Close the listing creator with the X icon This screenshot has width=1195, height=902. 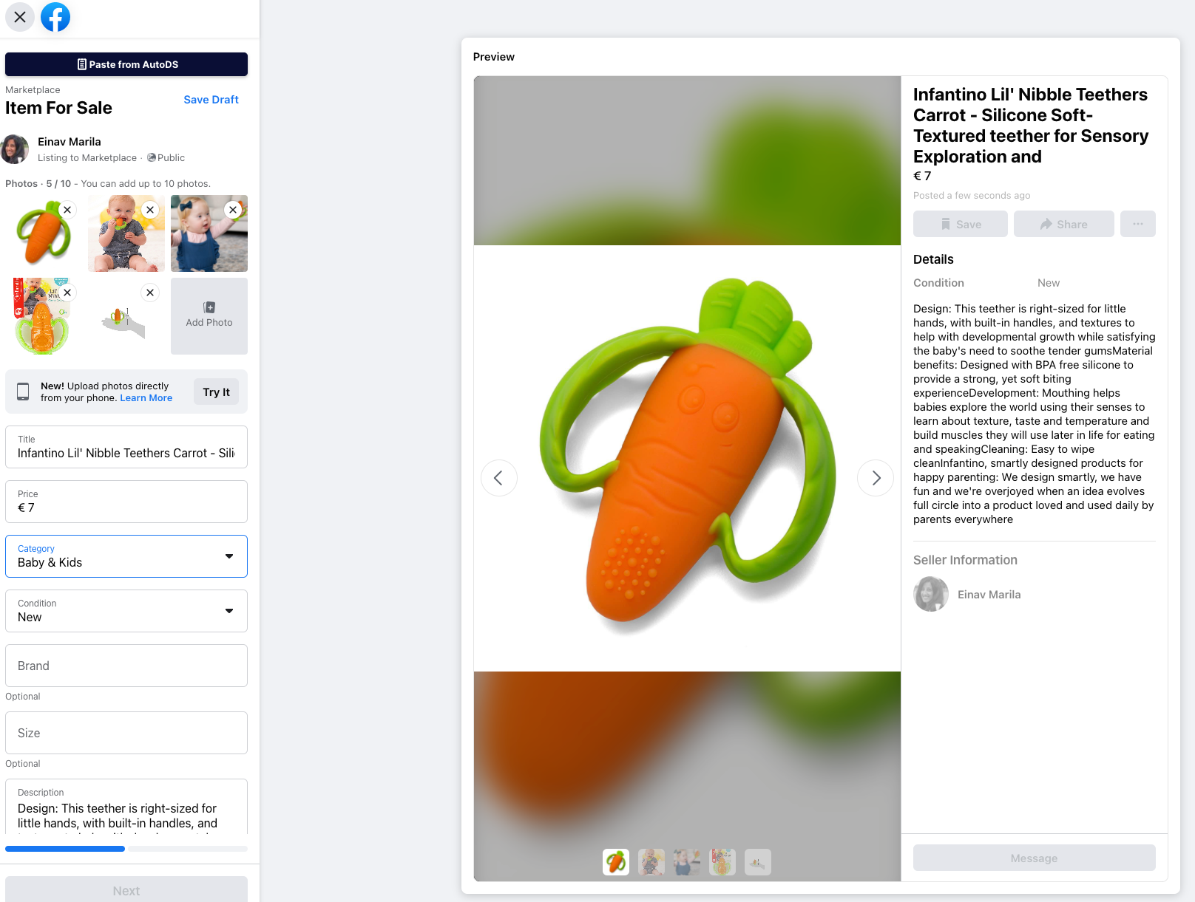(20, 17)
